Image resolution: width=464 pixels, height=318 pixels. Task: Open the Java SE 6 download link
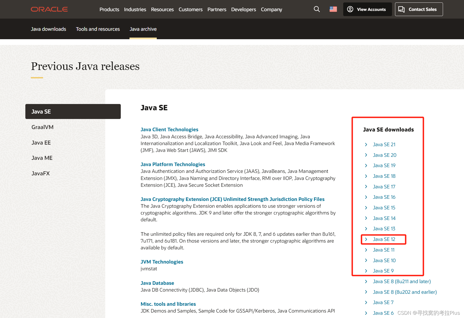click(383, 313)
